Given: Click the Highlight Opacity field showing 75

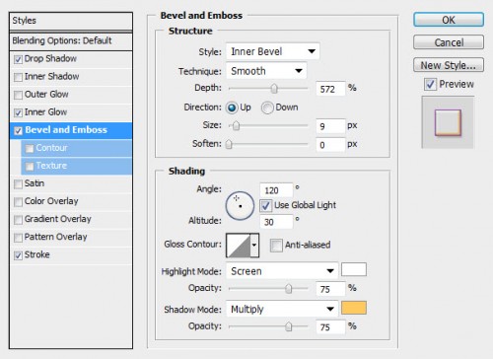Looking at the screenshot, I should click(330, 289).
